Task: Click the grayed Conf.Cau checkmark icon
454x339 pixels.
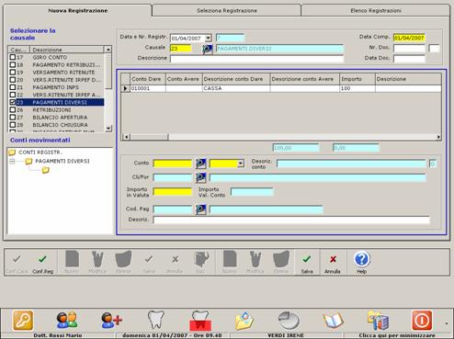Action: pos(17,260)
